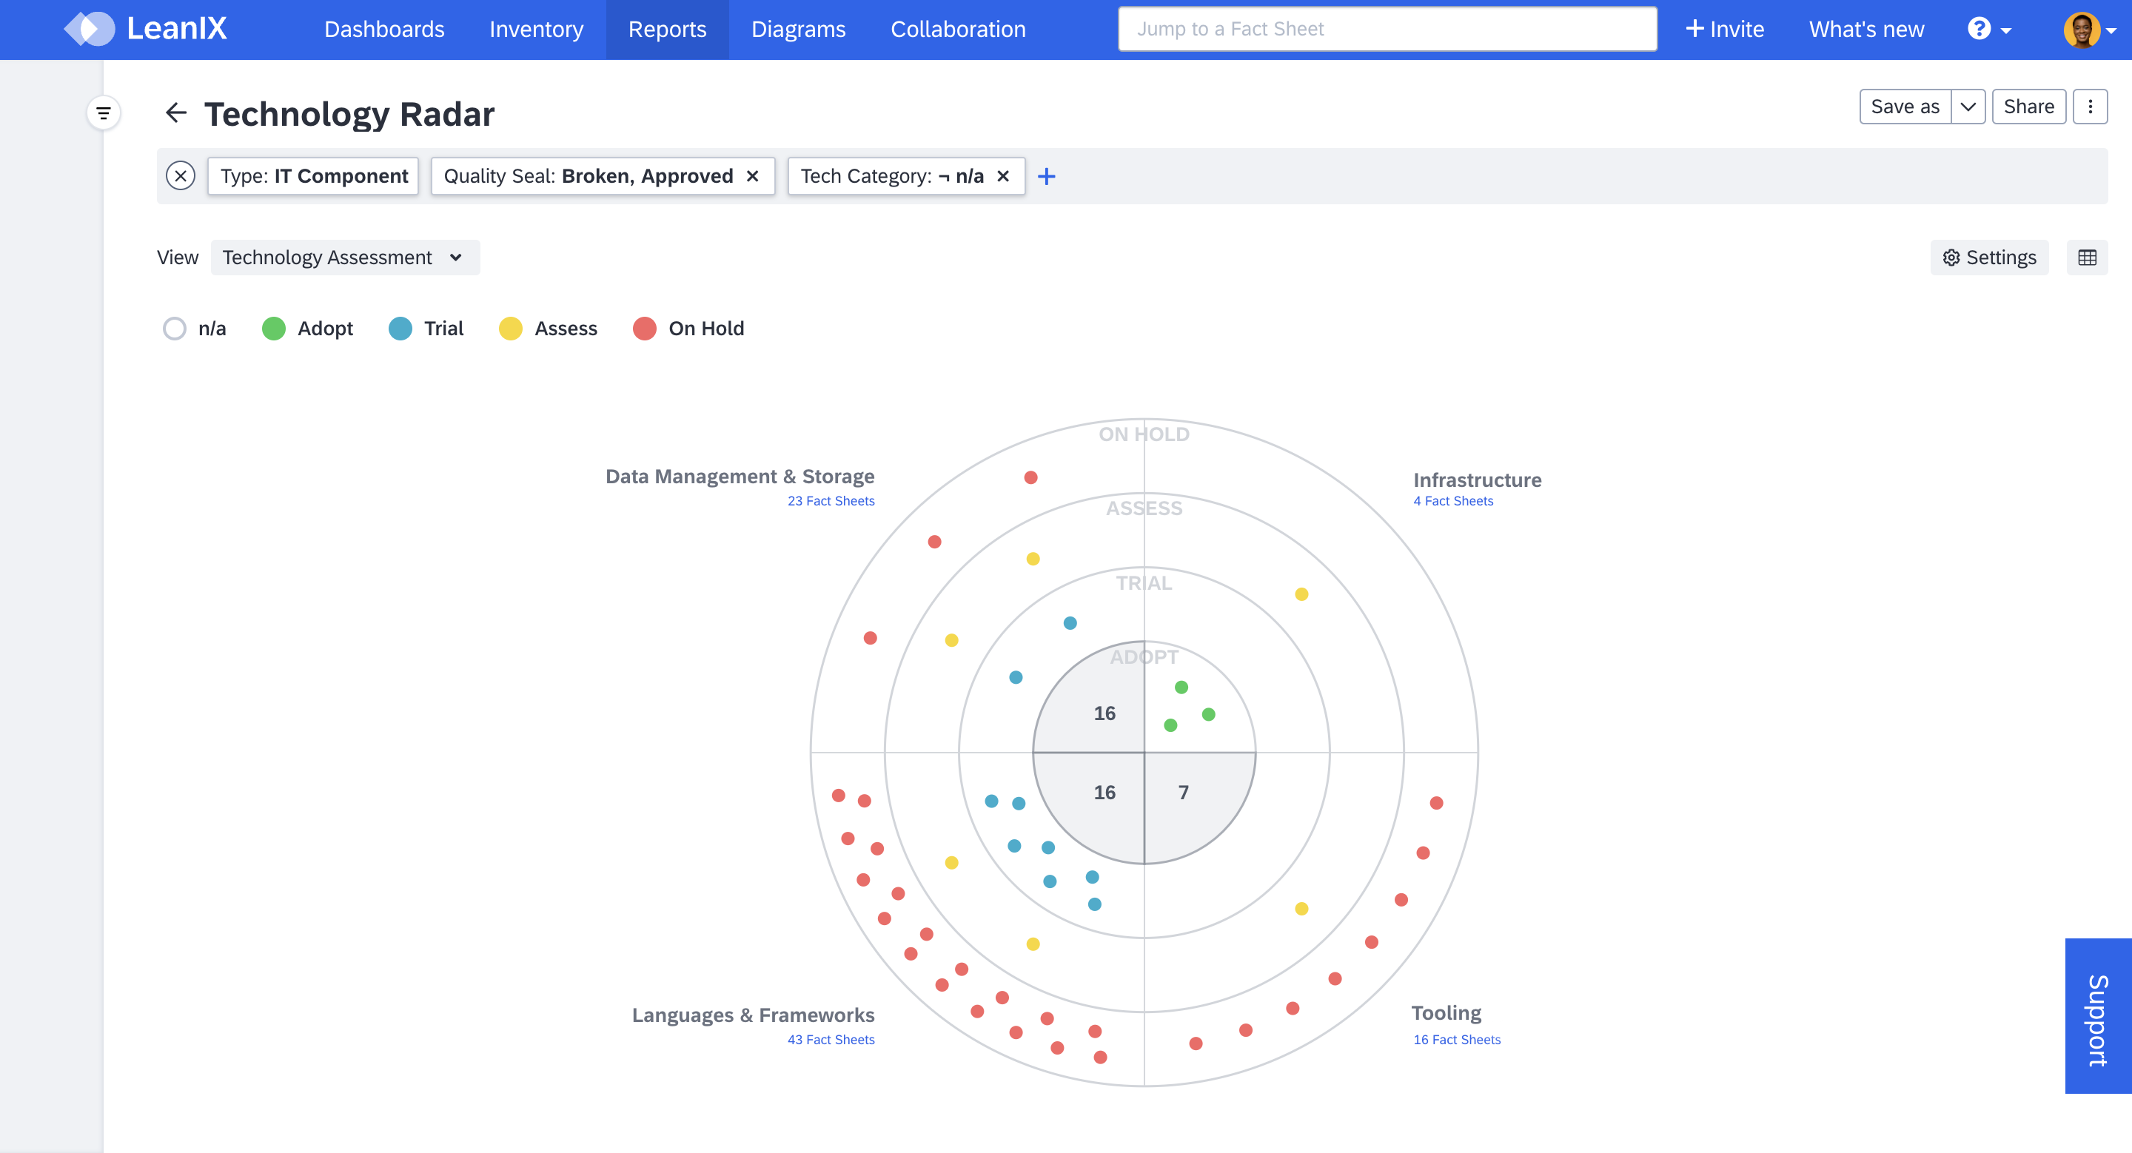The height and width of the screenshot is (1153, 2132).
Task: Open the 4 Fact Sheets link
Action: 1453,501
